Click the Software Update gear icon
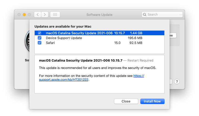This screenshot has height=116, width=199. point(27,41)
